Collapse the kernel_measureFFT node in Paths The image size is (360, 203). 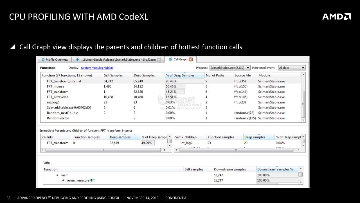pyautogui.click(x=63, y=180)
